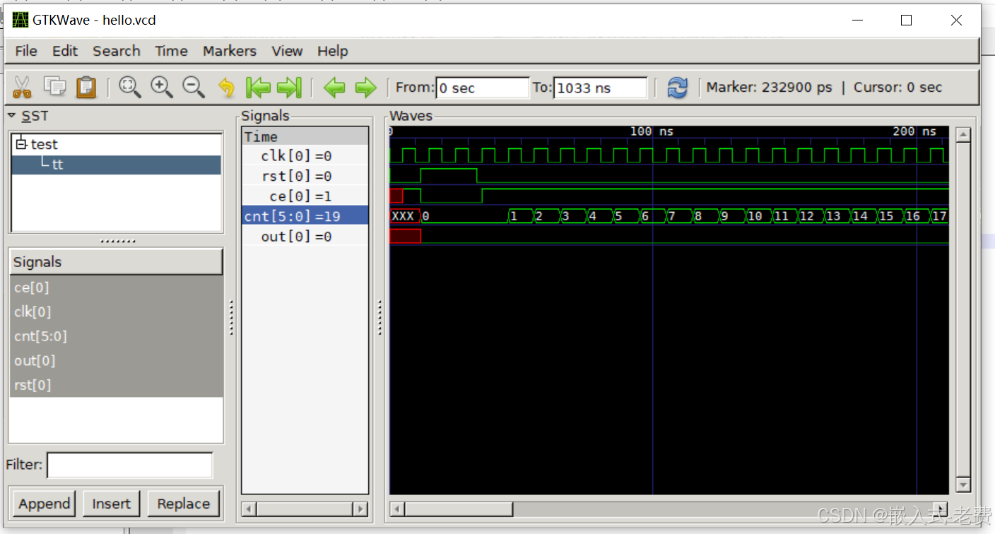Jump to end with green arrow icon
Viewport: 995px width, 534px height.
coord(289,88)
